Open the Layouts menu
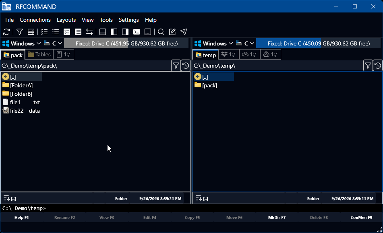Screen dimensions: 383x233 pos(66,20)
